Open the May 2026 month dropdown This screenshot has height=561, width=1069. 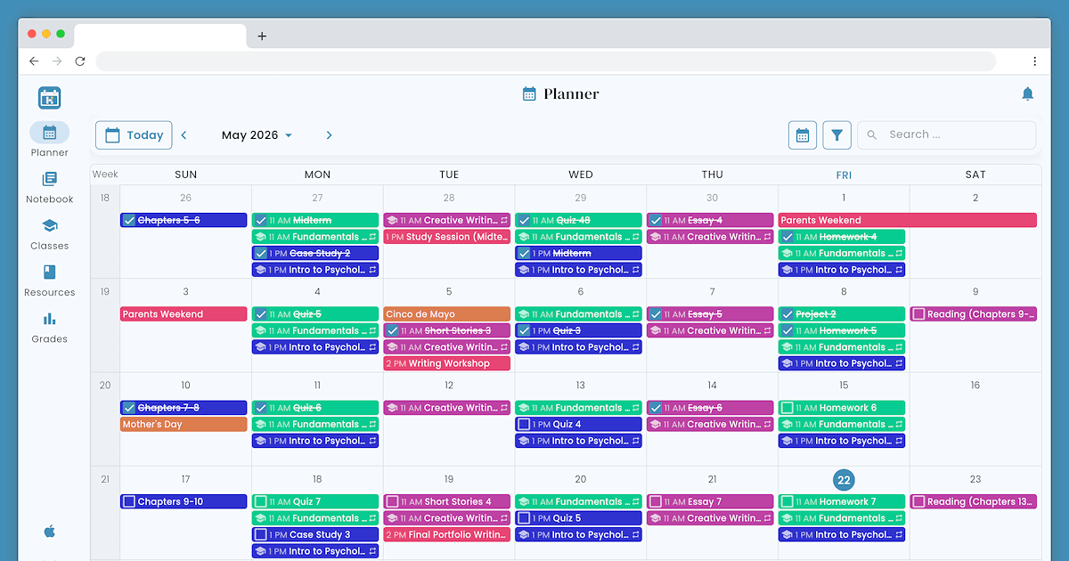(x=257, y=135)
